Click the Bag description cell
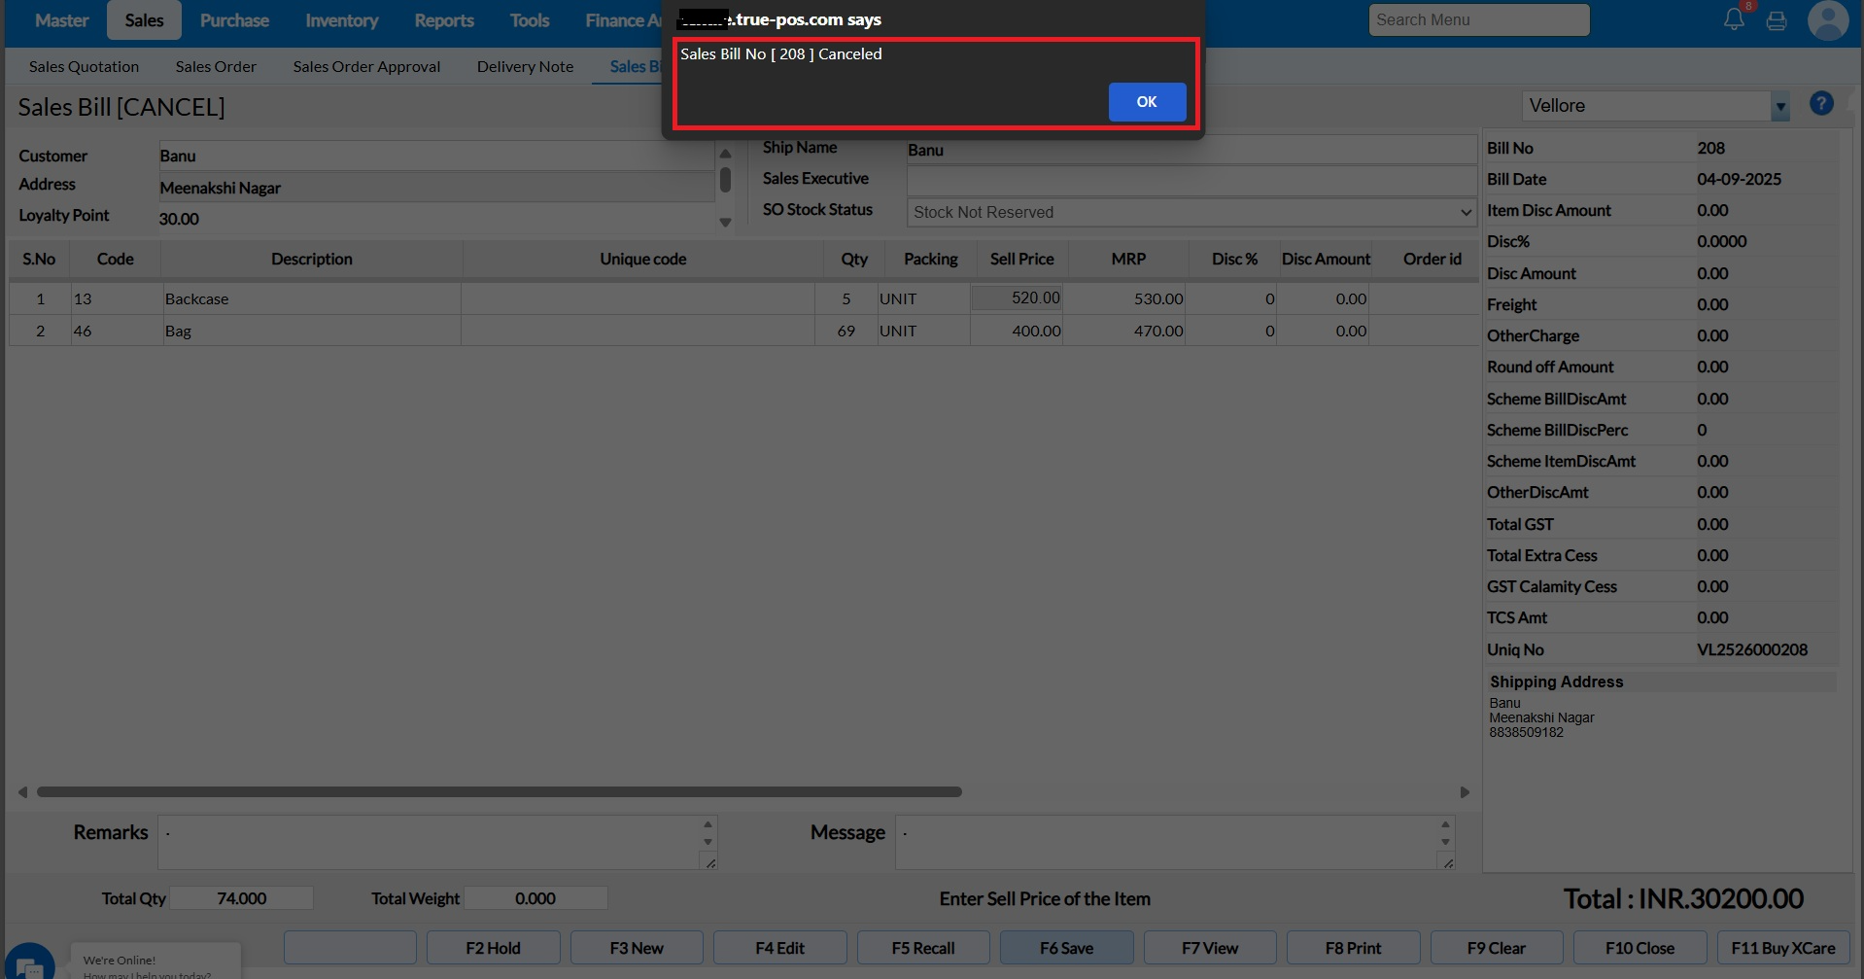The height and width of the screenshot is (979, 1864). [x=311, y=332]
